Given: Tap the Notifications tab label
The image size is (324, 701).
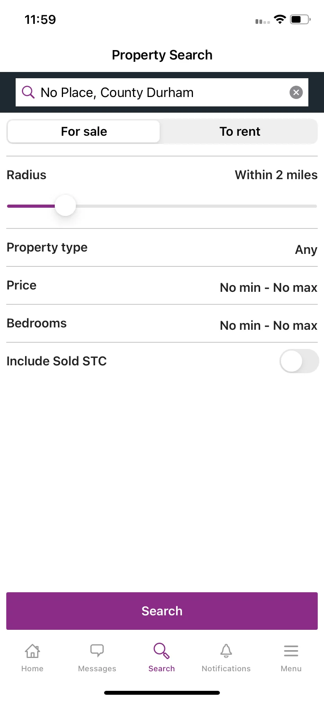Looking at the screenshot, I should (226, 669).
